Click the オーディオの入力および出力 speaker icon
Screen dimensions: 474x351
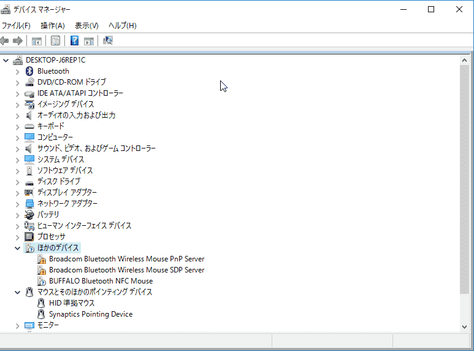pyautogui.click(x=29, y=115)
